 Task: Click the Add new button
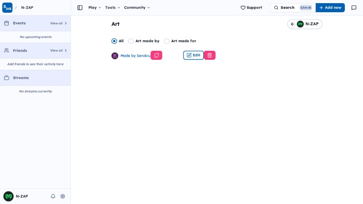tap(330, 8)
